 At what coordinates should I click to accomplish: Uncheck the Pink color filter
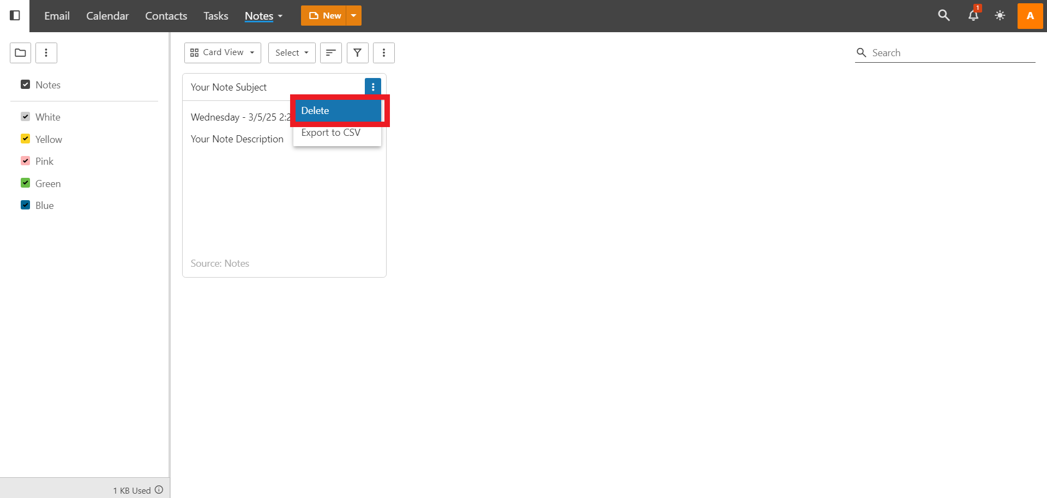(x=25, y=161)
